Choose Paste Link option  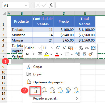click(x=76, y=90)
